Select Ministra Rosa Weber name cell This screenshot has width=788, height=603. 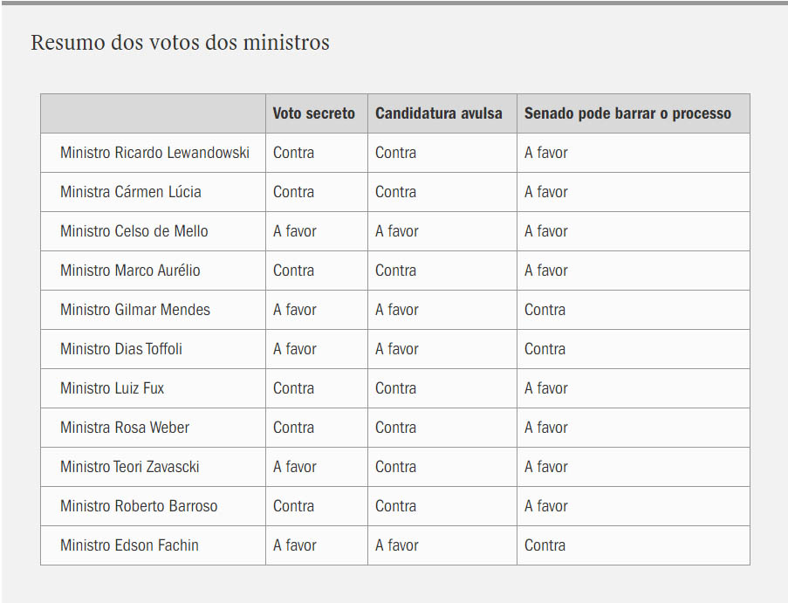click(x=154, y=427)
